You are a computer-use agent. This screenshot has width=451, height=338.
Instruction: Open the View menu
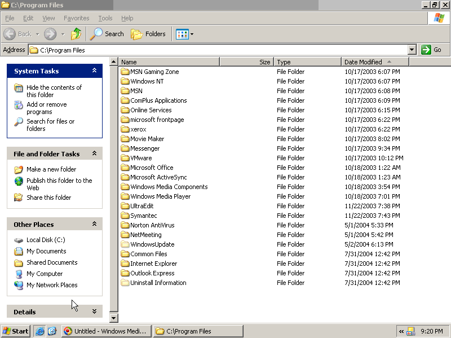[x=48, y=18]
